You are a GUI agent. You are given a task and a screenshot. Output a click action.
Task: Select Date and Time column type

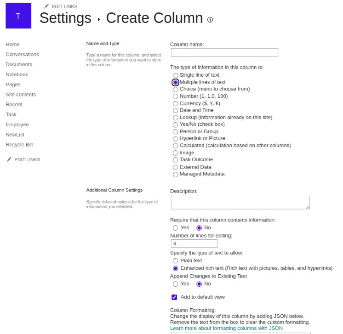[176, 111]
